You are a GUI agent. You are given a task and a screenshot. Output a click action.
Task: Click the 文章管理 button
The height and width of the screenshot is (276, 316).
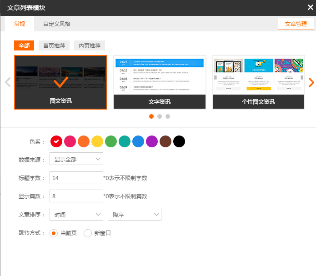click(296, 24)
